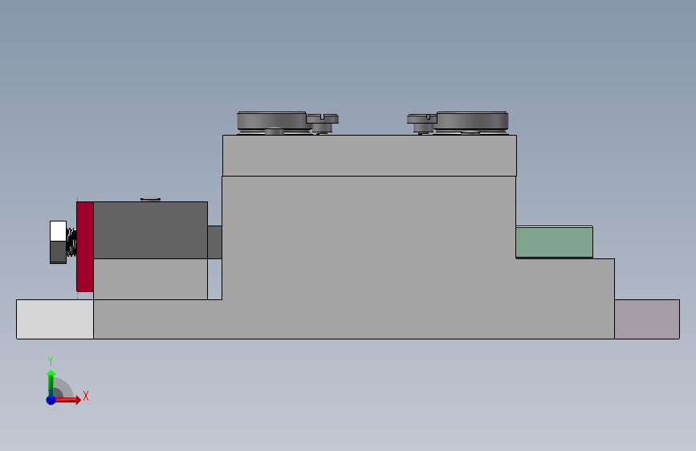Image resolution: width=696 pixels, height=451 pixels.
Task: Select the right round knob on top
Action: pyautogui.click(x=472, y=122)
